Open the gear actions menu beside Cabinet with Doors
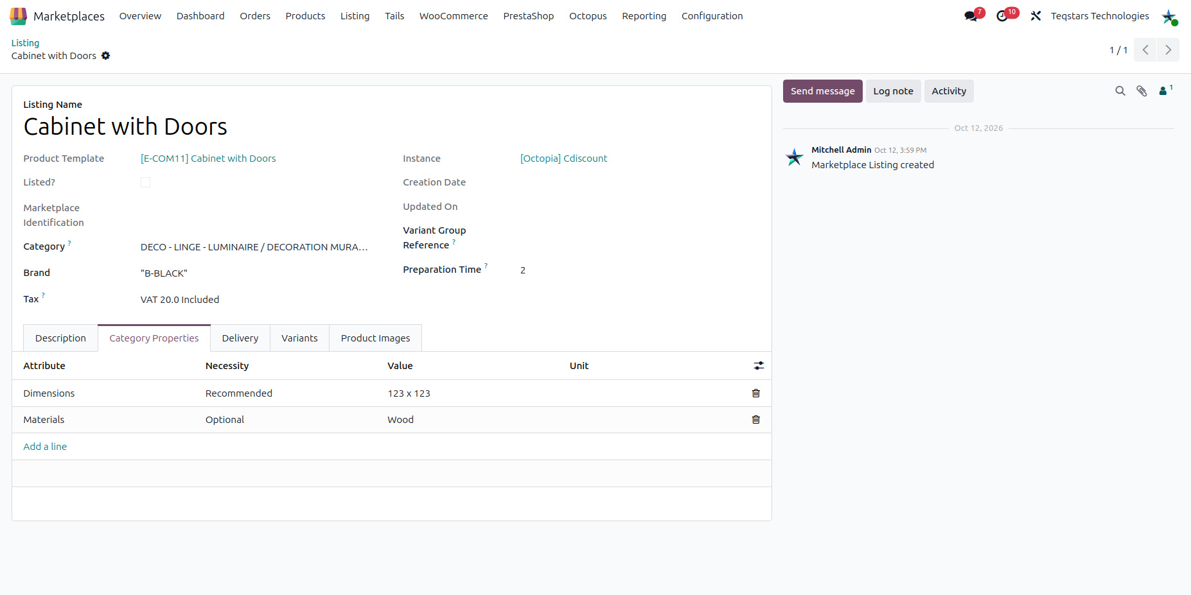1191x595 pixels. click(x=106, y=56)
